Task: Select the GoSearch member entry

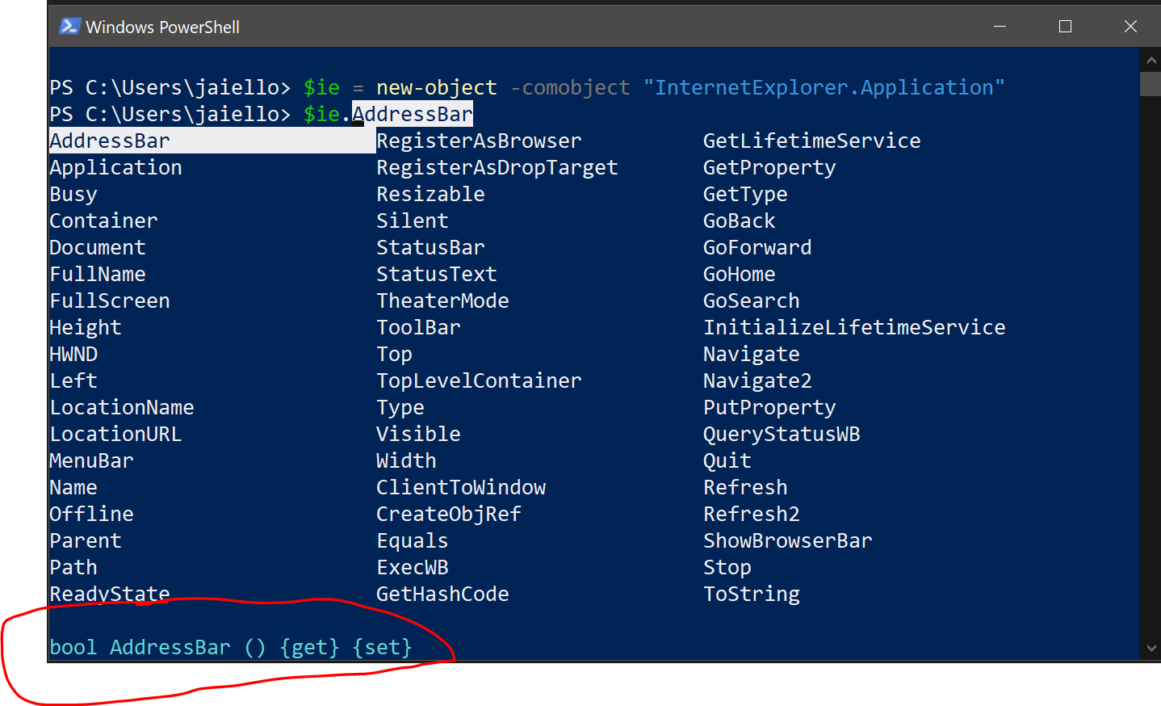Action: point(750,300)
